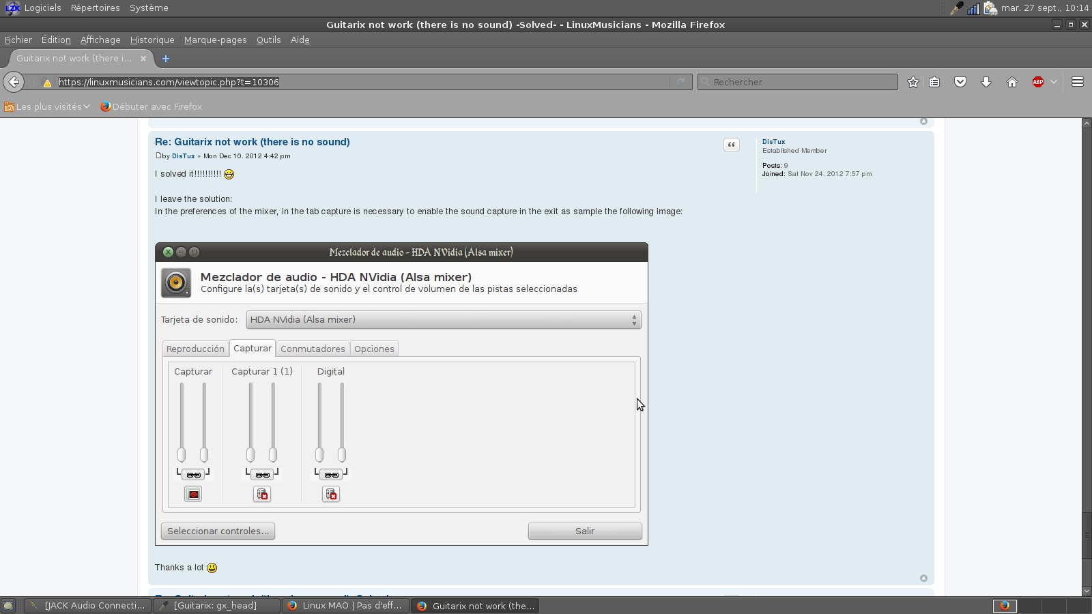Image resolution: width=1092 pixels, height=614 pixels.
Task: Toggle Digital channel record in mixer image
Action: (x=331, y=494)
